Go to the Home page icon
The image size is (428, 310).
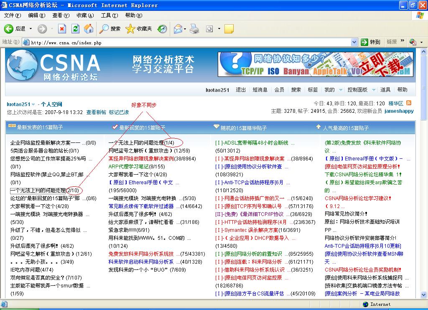click(89, 28)
